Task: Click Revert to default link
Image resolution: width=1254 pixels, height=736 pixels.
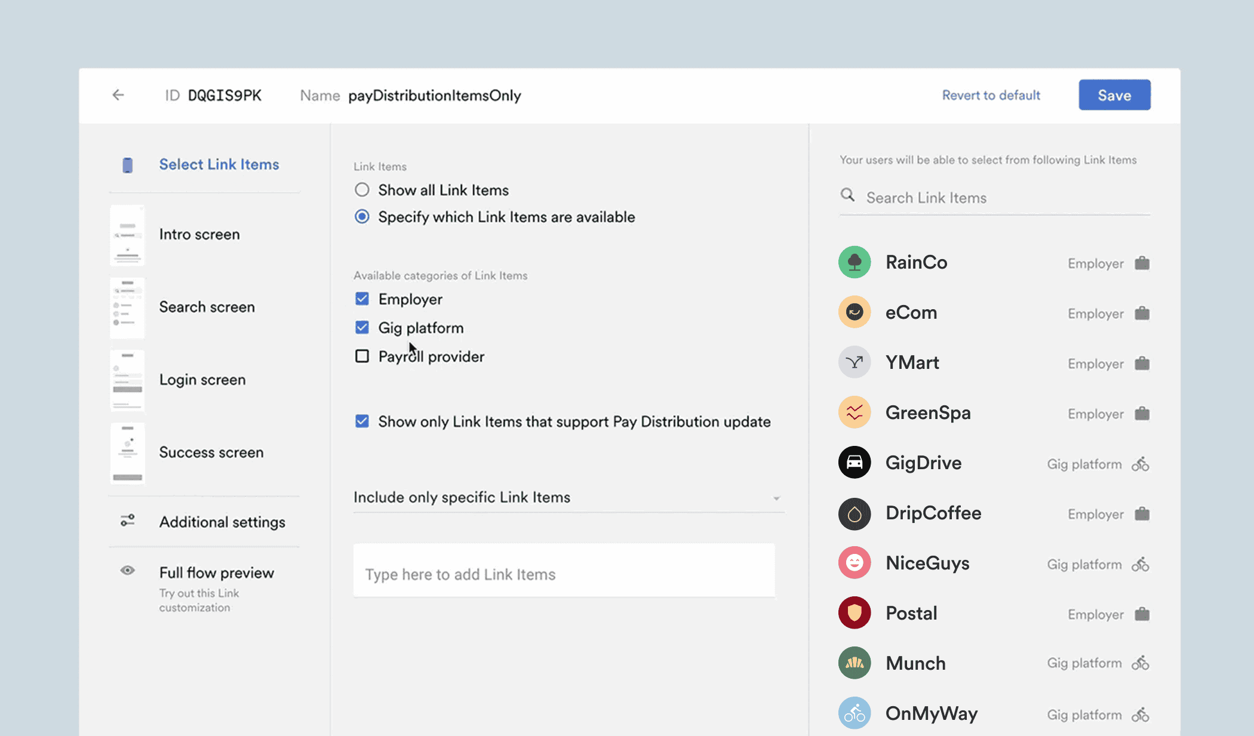Action: (991, 95)
